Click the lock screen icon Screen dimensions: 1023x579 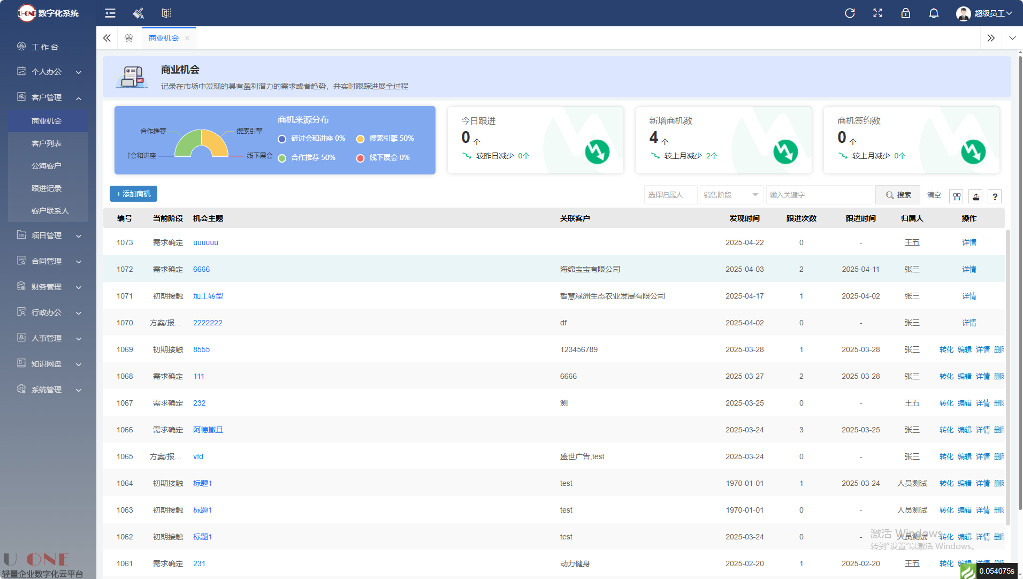point(905,13)
